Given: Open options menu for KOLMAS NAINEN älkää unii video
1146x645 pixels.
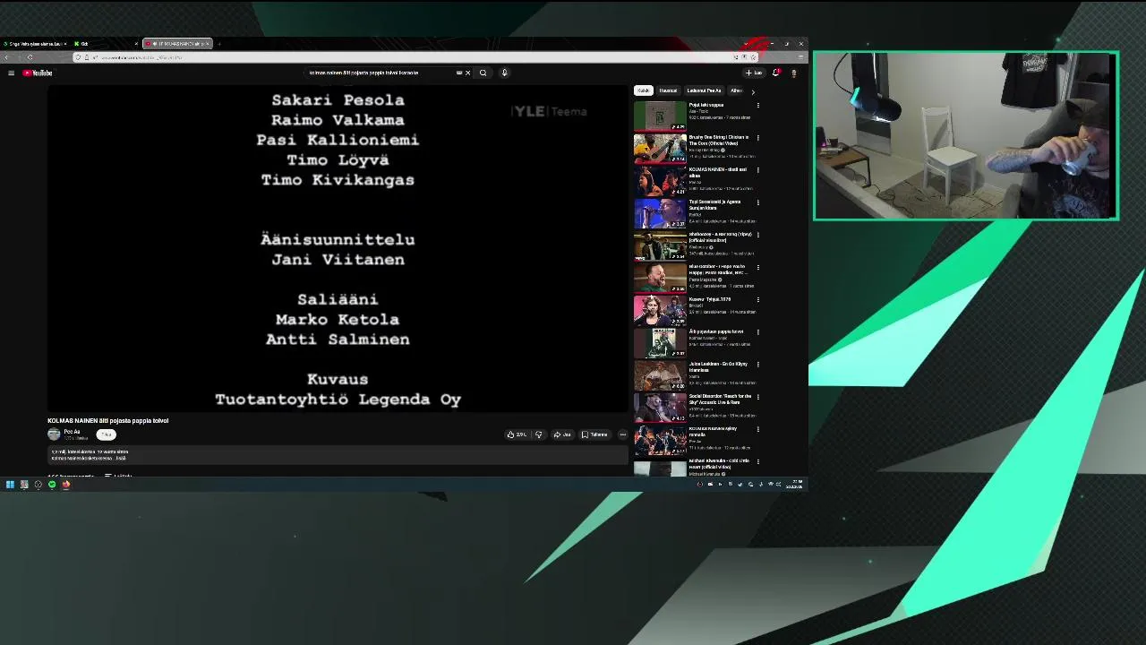Looking at the screenshot, I should click(757, 170).
